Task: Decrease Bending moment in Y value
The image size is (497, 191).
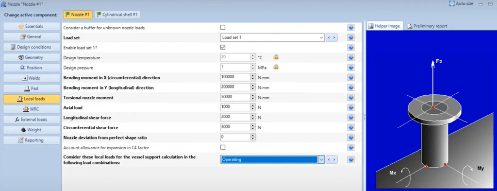Action: click(x=253, y=89)
